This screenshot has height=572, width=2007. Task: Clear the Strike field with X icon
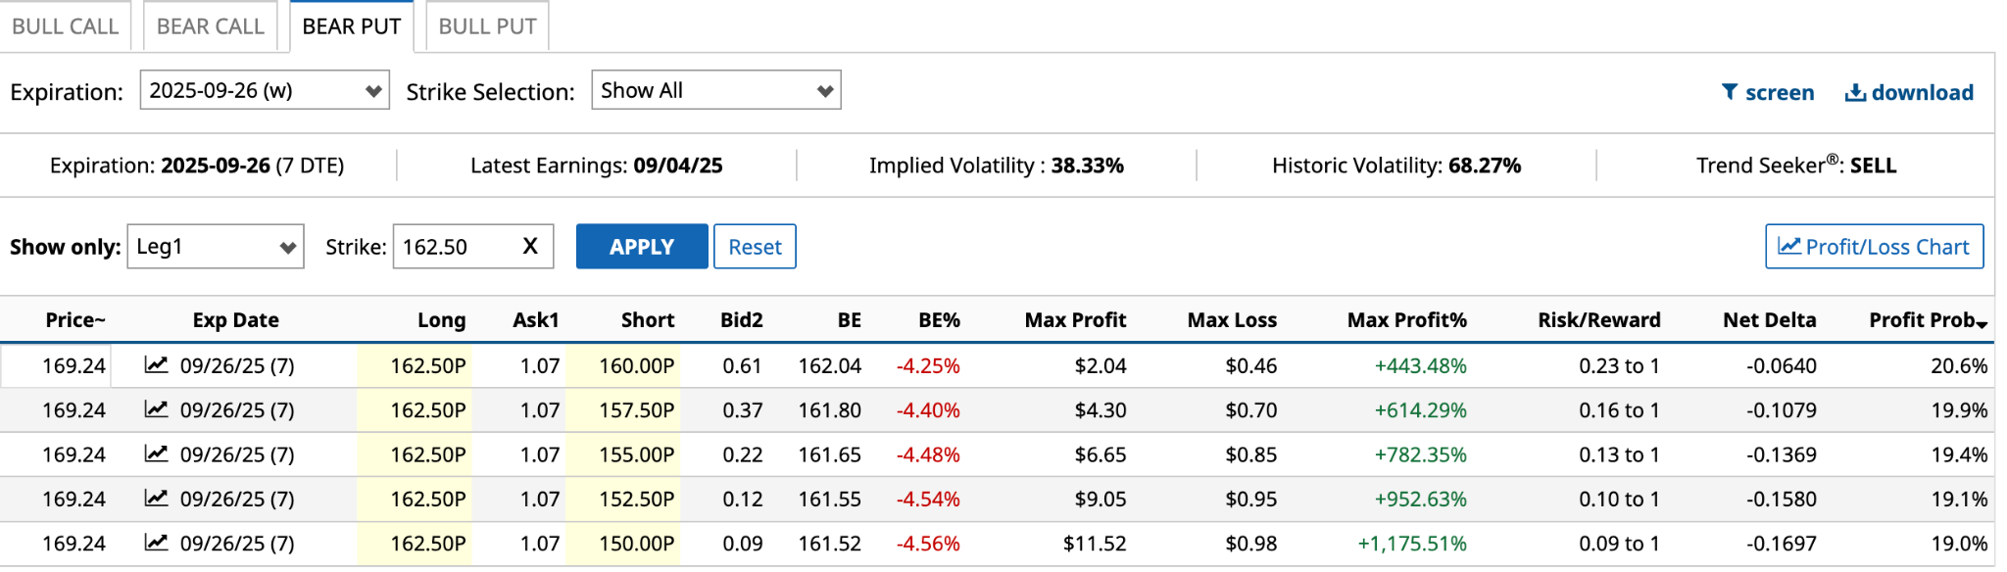tap(530, 247)
